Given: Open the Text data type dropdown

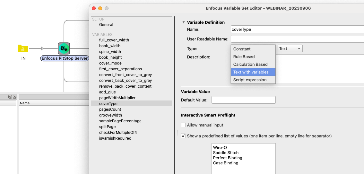Looking at the screenshot, I should [290, 48].
